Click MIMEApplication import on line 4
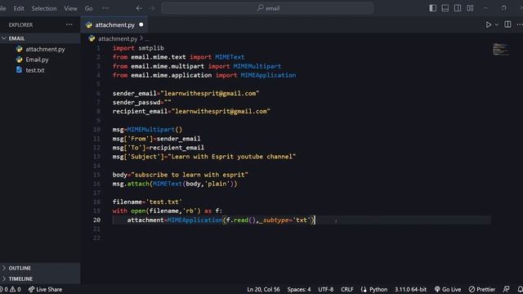The width and height of the screenshot is (523, 294). pos(268,75)
